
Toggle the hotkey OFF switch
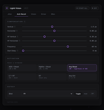[92, 94]
